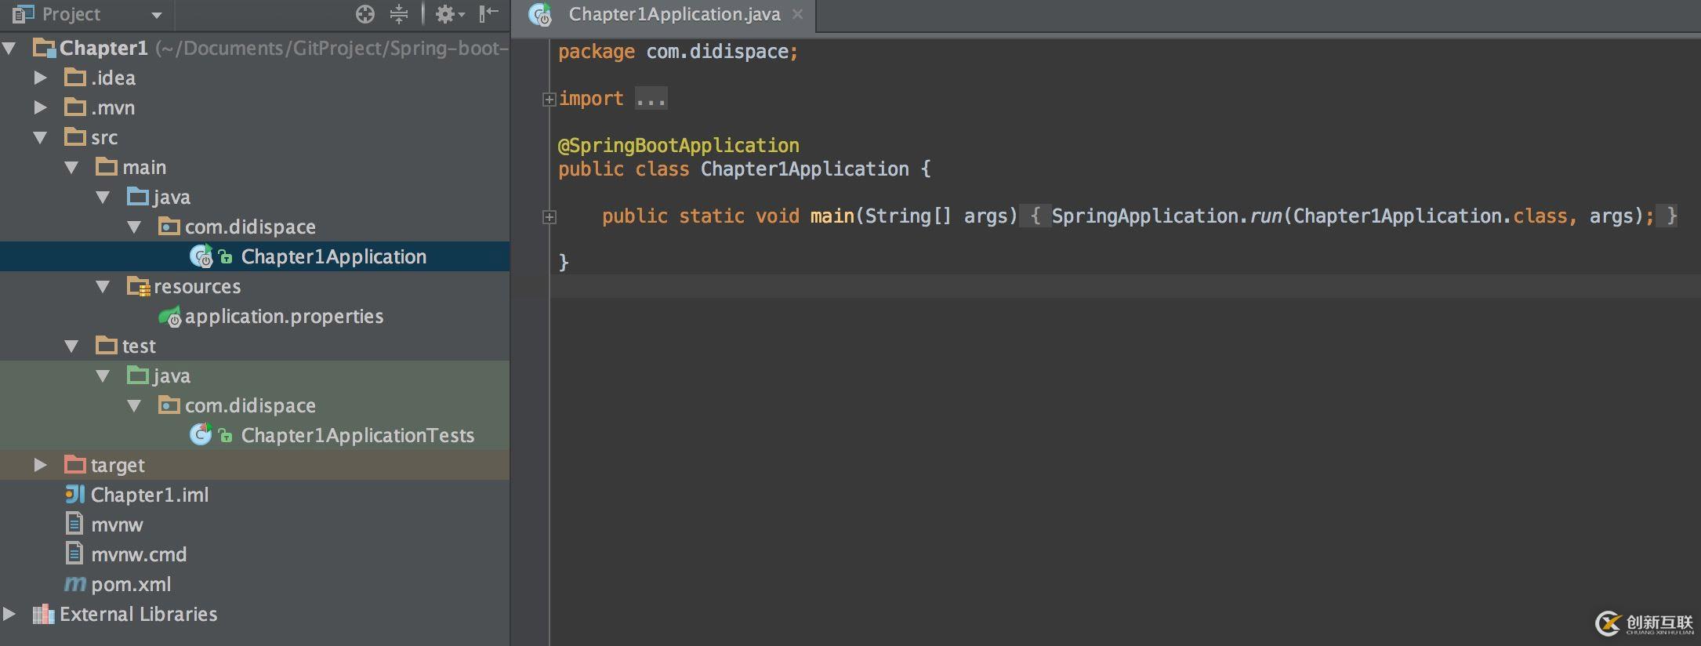The image size is (1701, 646).
Task: Expand External Libraries node
Action: tap(9, 614)
